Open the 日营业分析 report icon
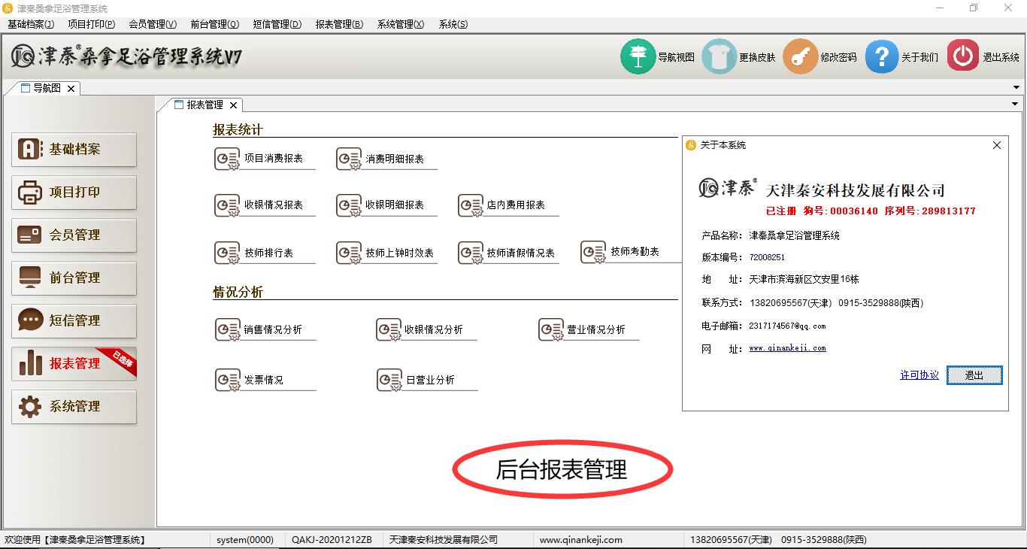 389,380
